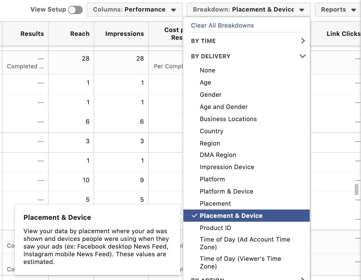Click the BY TIME chevron arrow
This screenshot has height=280, width=361.
303,41
